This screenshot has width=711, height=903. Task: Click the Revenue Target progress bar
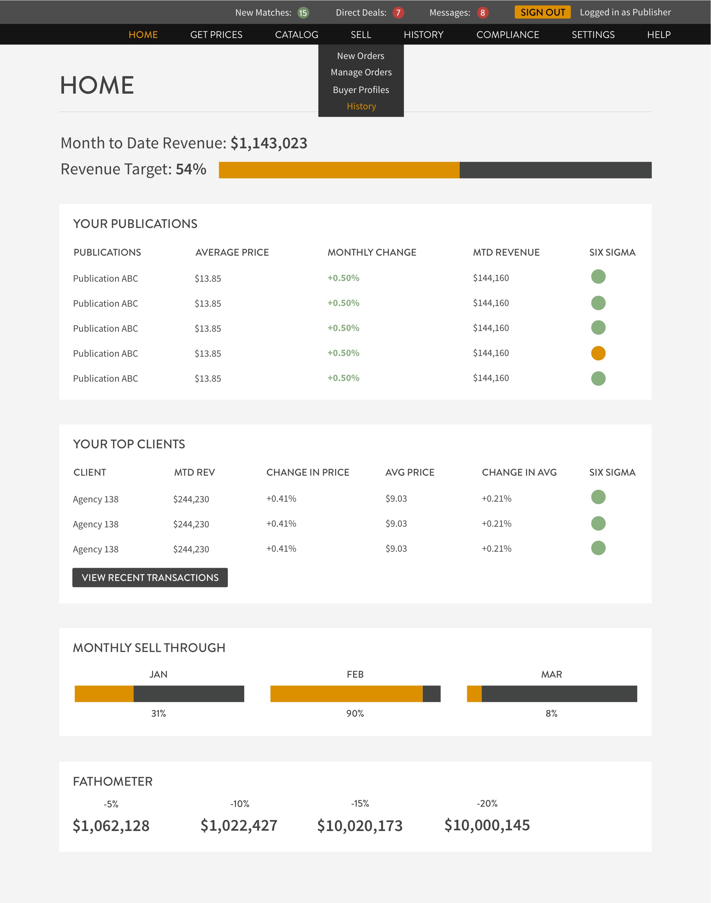(434, 170)
